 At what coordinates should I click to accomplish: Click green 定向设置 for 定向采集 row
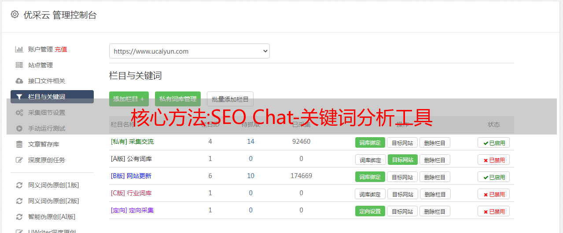tap(370, 211)
